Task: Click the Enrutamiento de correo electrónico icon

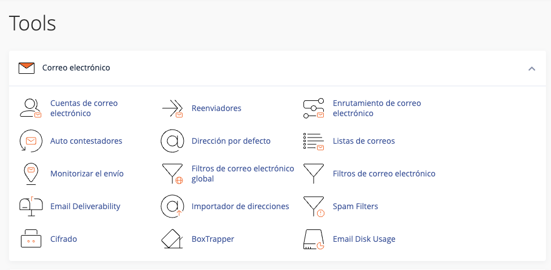Action: pos(313,108)
